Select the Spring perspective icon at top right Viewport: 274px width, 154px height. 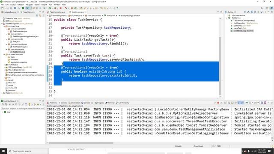pos(271,8)
